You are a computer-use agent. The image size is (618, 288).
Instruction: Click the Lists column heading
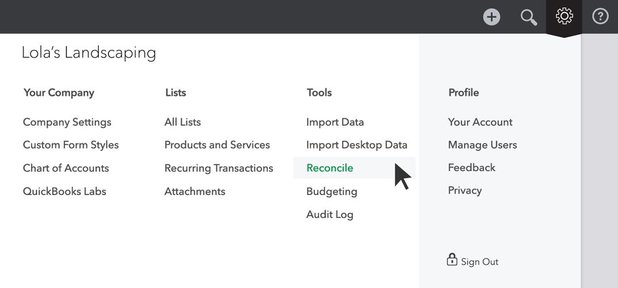(176, 93)
